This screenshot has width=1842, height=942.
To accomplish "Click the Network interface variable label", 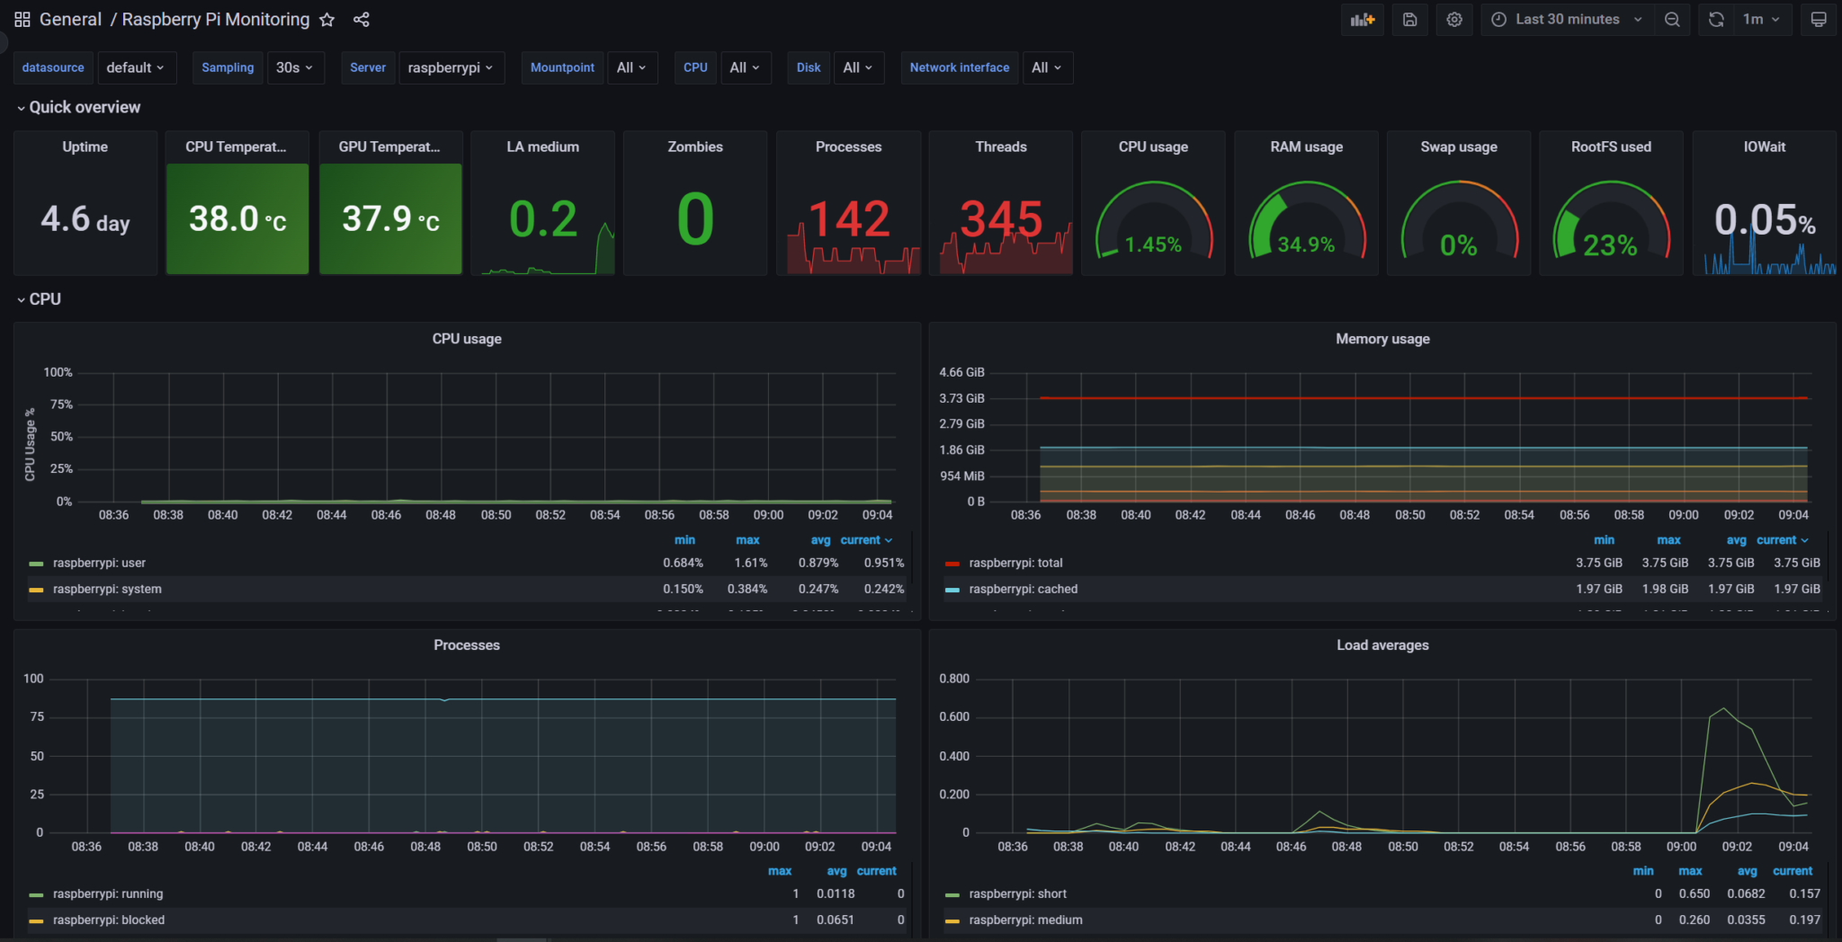I will click(x=959, y=67).
